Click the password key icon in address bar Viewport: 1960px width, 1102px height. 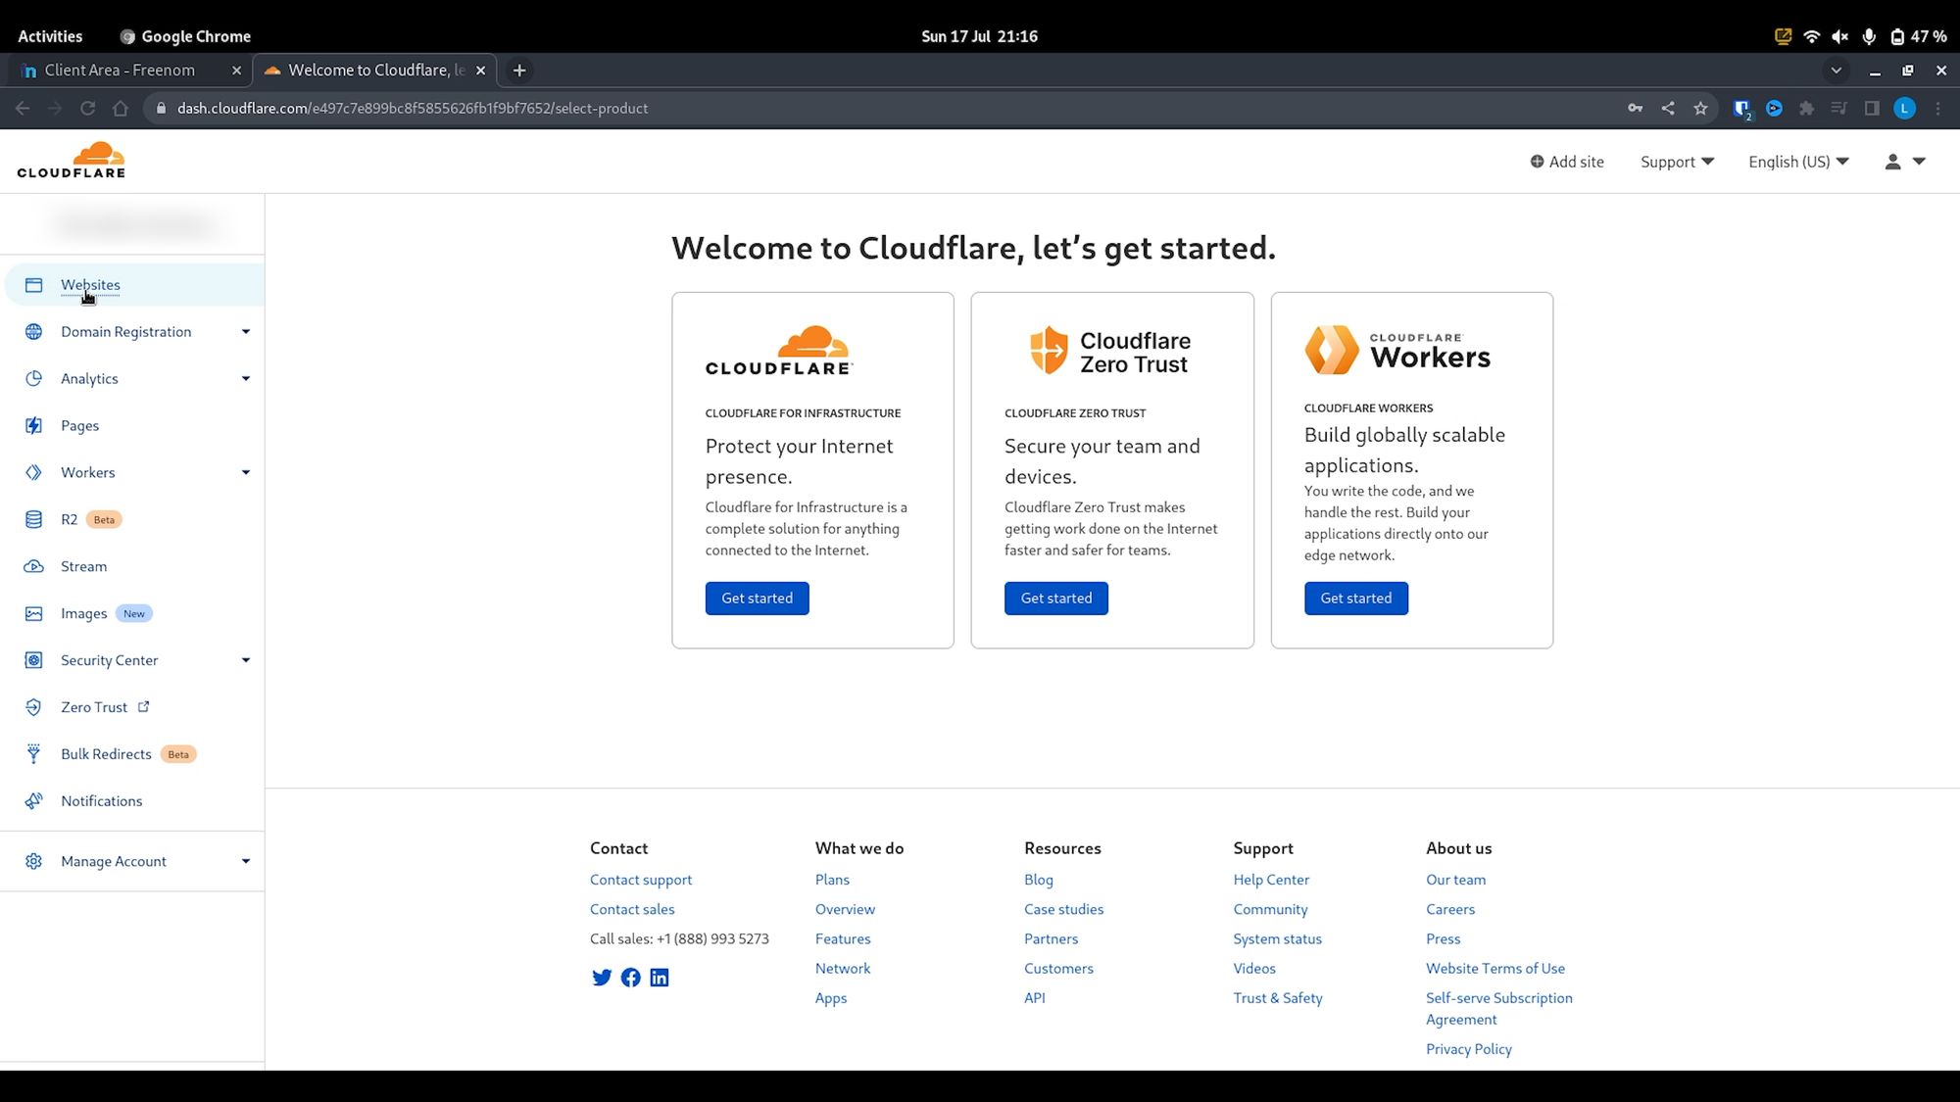(x=1635, y=109)
